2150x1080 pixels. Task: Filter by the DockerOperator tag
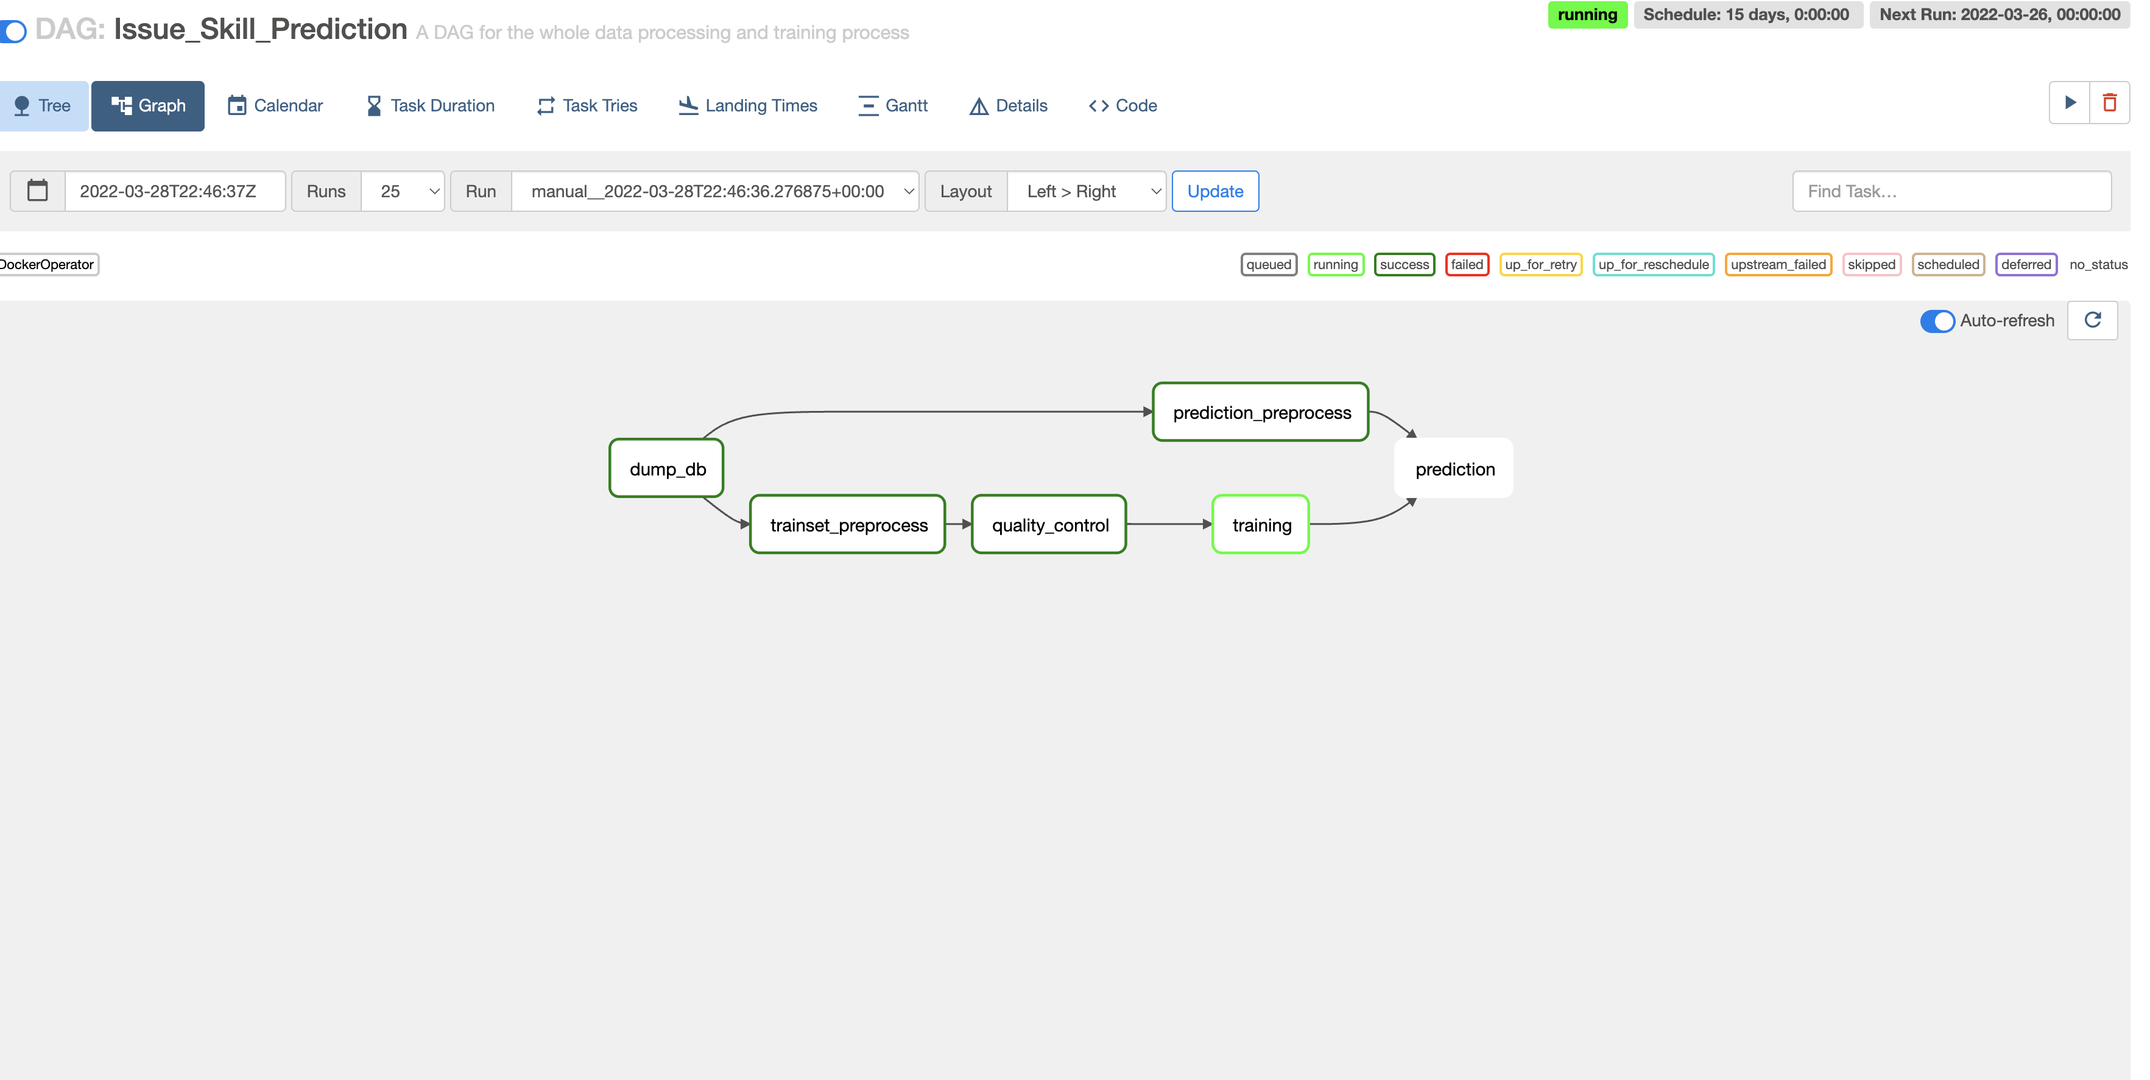(x=48, y=264)
